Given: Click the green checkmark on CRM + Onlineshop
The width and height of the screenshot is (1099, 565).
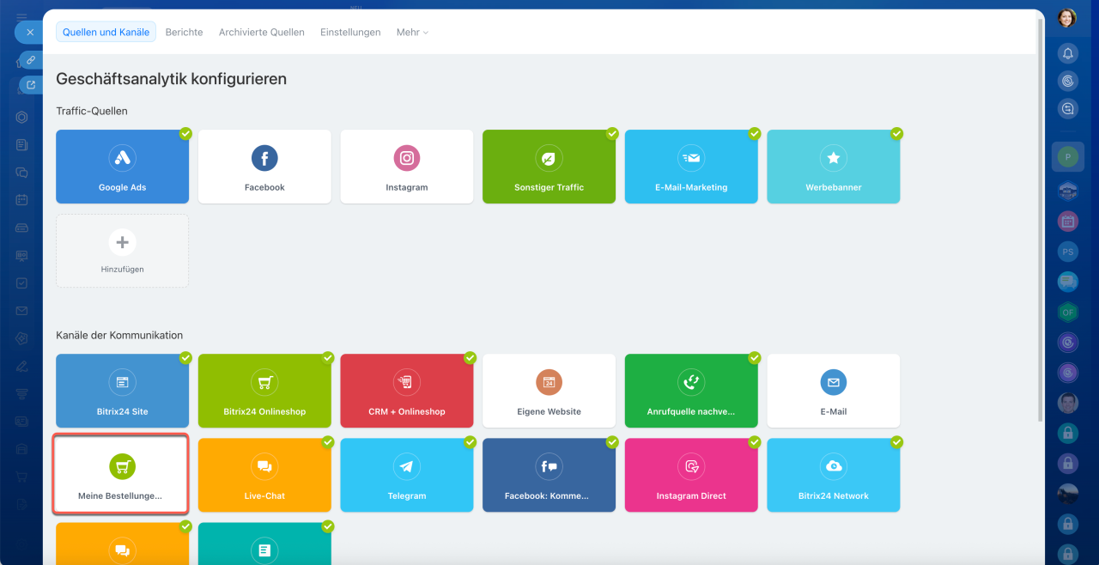Looking at the screenshot, I should coord(470,358).
